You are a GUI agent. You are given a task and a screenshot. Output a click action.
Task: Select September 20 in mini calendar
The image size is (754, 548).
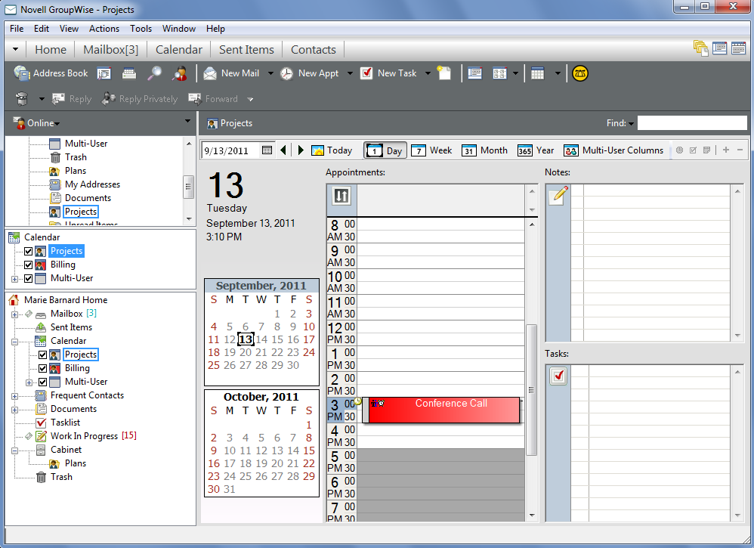point(246,352)
